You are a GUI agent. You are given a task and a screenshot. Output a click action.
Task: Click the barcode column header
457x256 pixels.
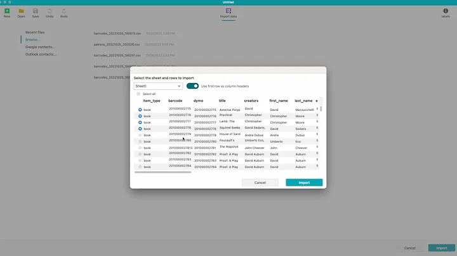coord(175,101)
